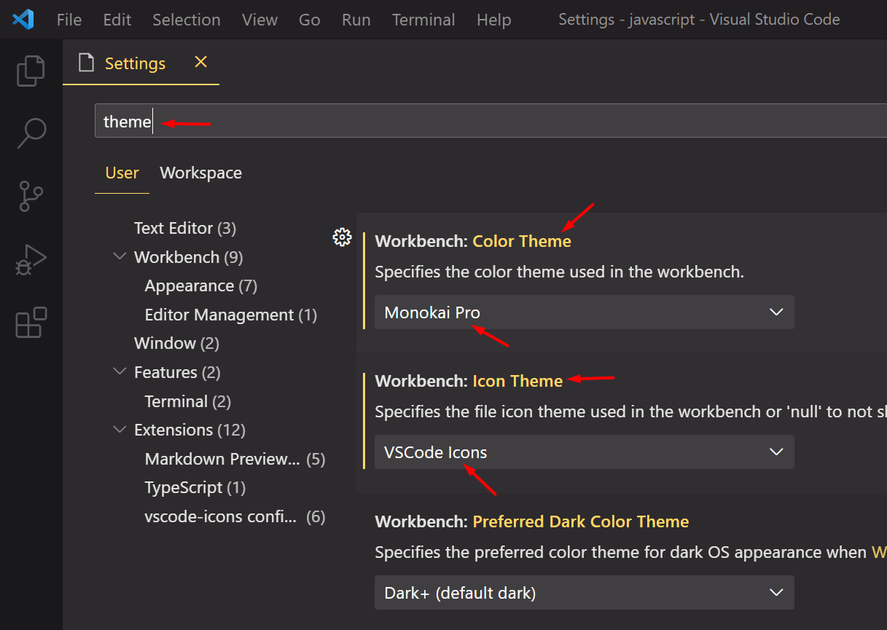887x630 pixels.
Task: Open the Terminal menu
Action: [x=423, y=20]
